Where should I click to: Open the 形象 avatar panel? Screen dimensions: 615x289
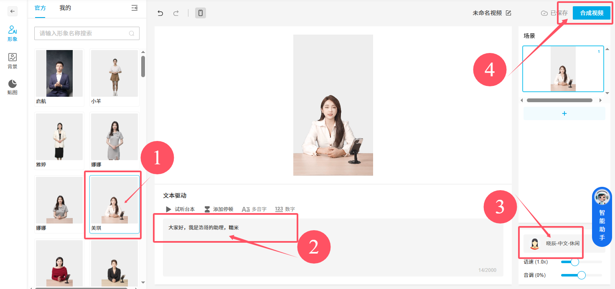click(13, 33)
